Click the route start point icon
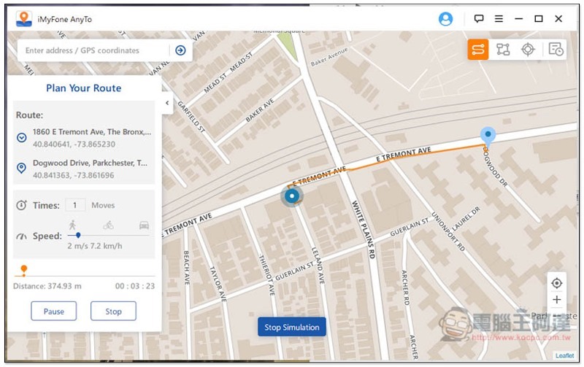Image resolution: width=584 pixels, height=367 pixels. coord(22,138)
